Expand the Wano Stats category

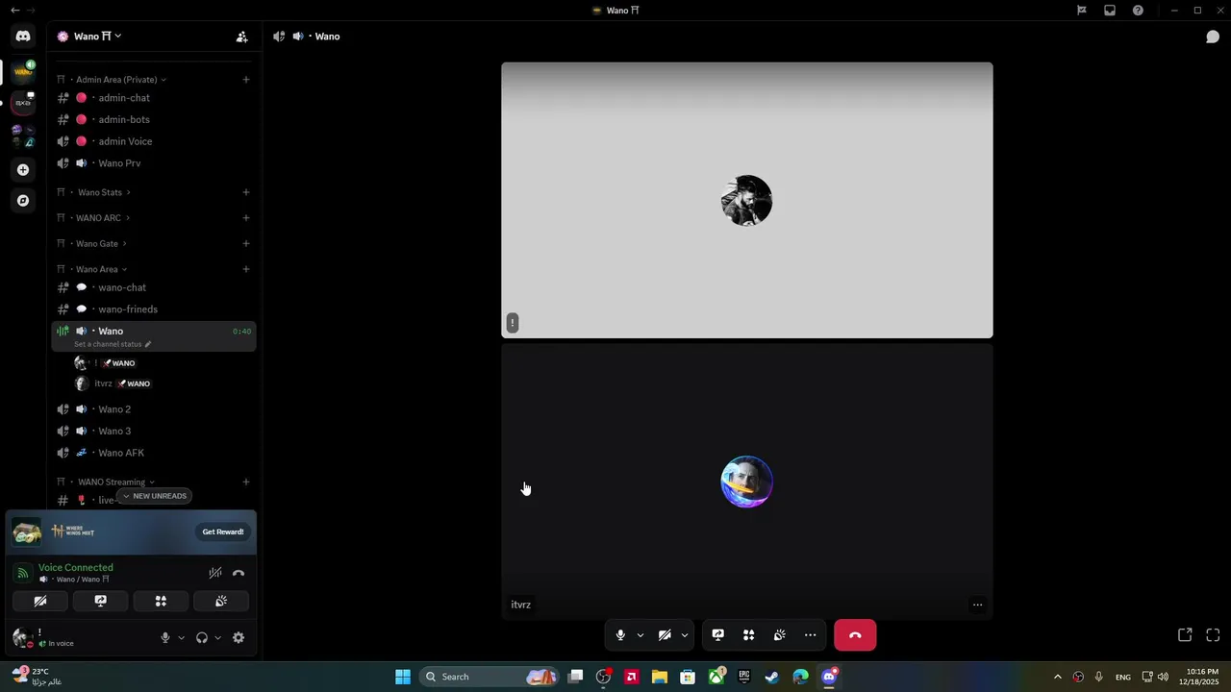(x=100, y=192)
